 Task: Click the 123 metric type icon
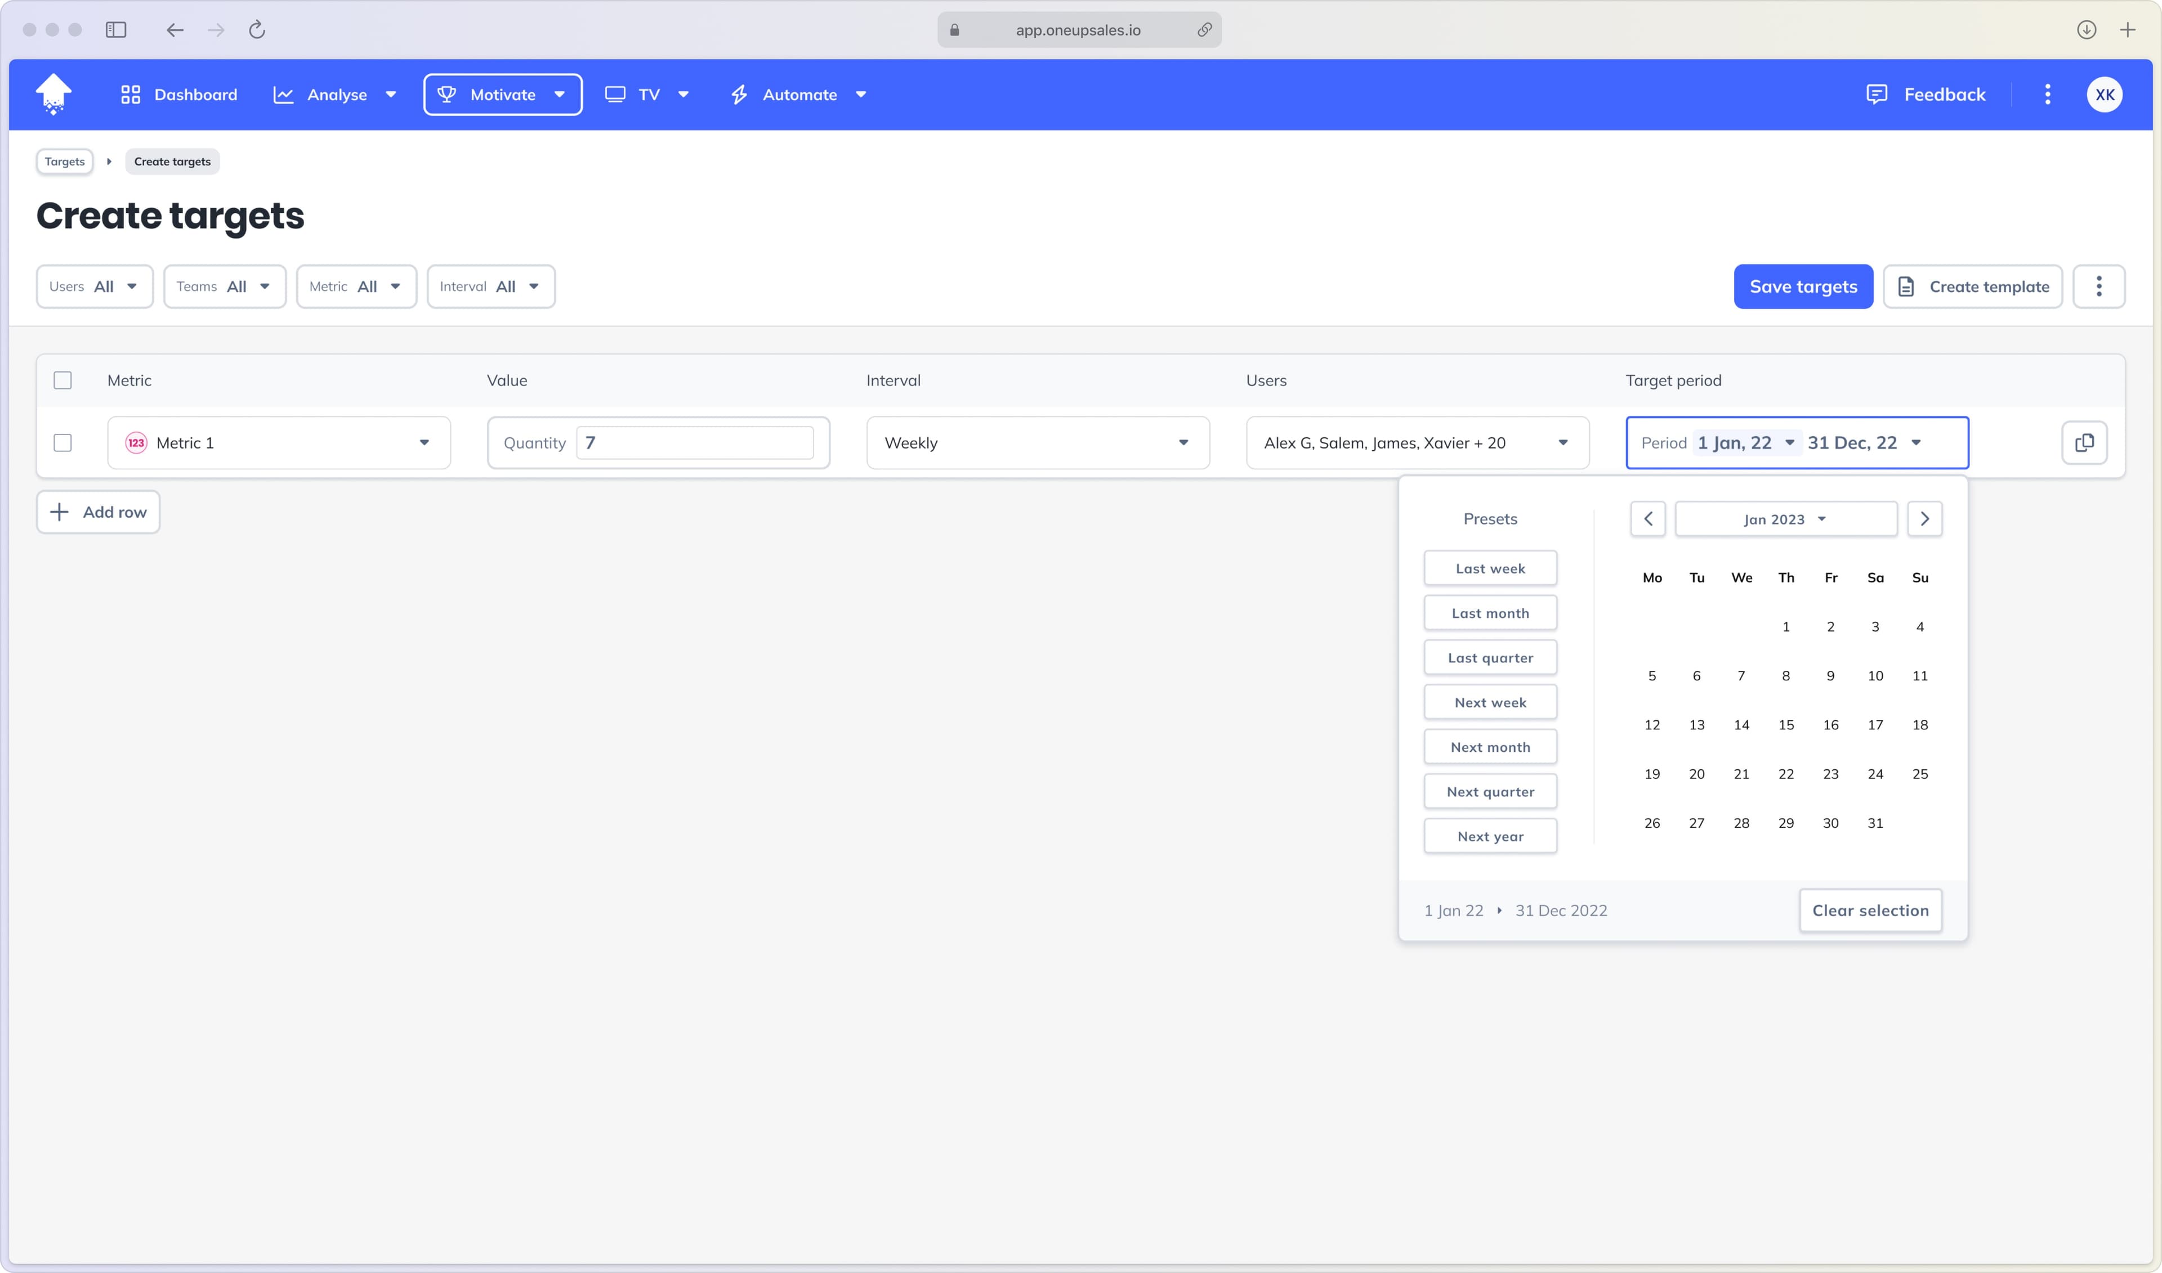coord(136,443)
